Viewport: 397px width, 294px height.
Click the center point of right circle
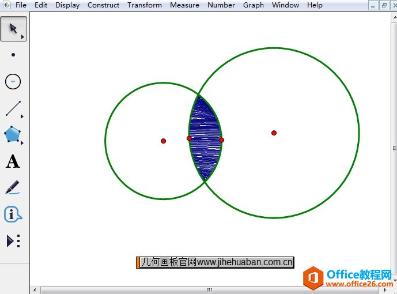click(x=274, y=133)
